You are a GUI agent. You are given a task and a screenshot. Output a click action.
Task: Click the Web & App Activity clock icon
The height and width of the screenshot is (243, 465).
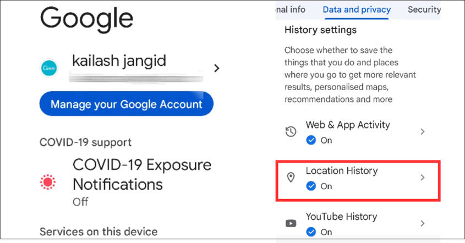[x=291, y=131]
